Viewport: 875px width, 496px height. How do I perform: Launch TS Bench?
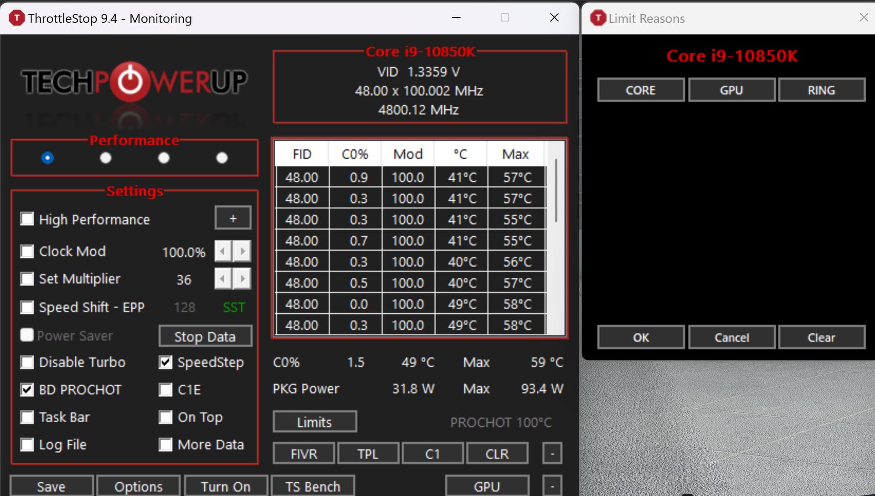coord(313,486)
